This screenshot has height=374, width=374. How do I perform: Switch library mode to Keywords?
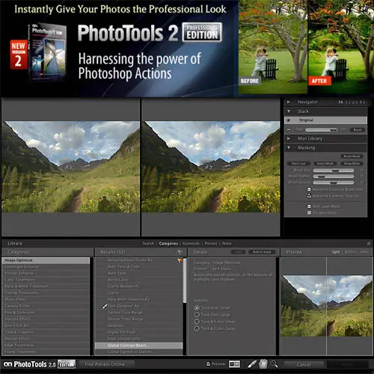pos(191,243)
